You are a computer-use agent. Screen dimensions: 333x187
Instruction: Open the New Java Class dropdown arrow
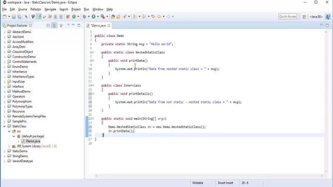pyautogui.click(x=78, y=17)
